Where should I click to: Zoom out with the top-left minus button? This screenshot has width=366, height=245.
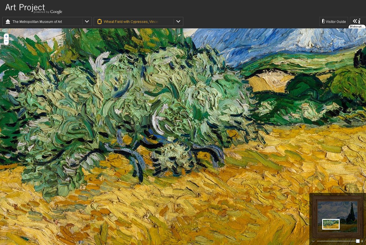point(6,42)
